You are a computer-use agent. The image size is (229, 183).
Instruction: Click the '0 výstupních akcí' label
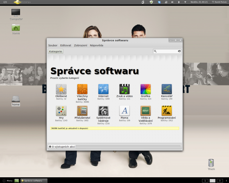coord(64,147)
